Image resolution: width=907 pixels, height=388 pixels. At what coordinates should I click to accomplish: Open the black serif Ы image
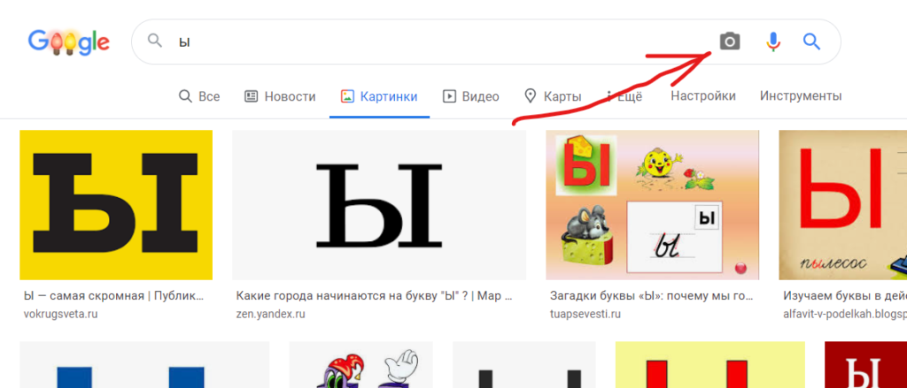pos(379,205)
